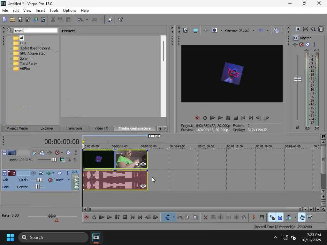Click the Master bus FX gear icon
Image resolution: width=327 pixels, height=245 pixels.
(x=301, y=44)
